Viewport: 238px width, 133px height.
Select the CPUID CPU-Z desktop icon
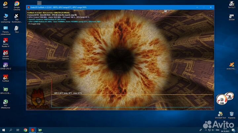point(6,66)
